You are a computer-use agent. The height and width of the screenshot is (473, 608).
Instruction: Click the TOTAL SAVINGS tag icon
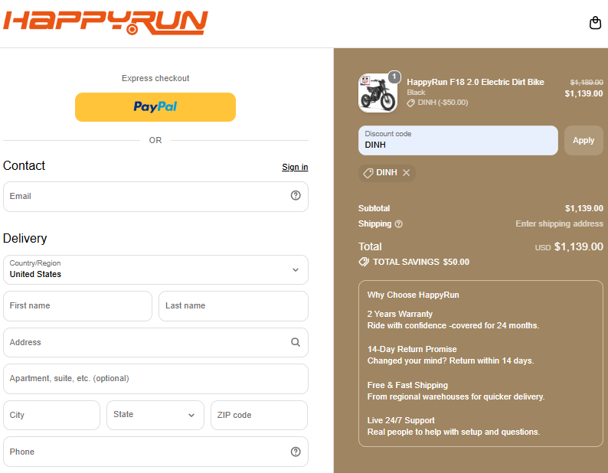click(x=364, y=262)
